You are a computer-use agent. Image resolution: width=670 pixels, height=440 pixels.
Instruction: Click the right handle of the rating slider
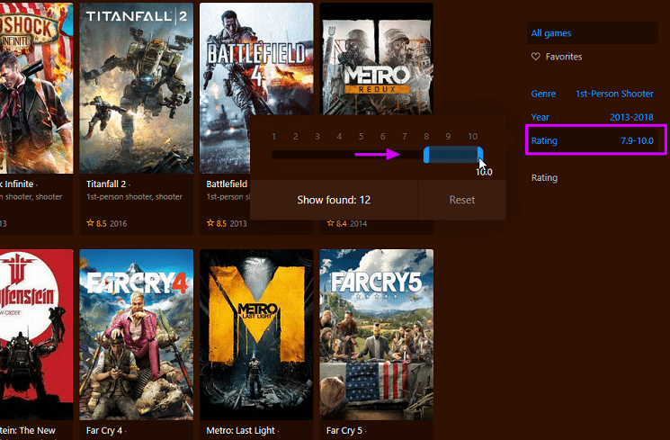point(480,155)
